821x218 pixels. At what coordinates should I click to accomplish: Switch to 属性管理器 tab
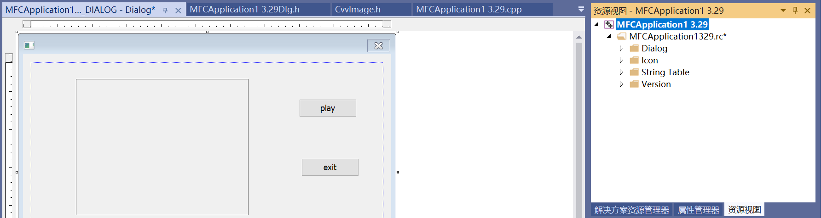[x=698, y=210]
